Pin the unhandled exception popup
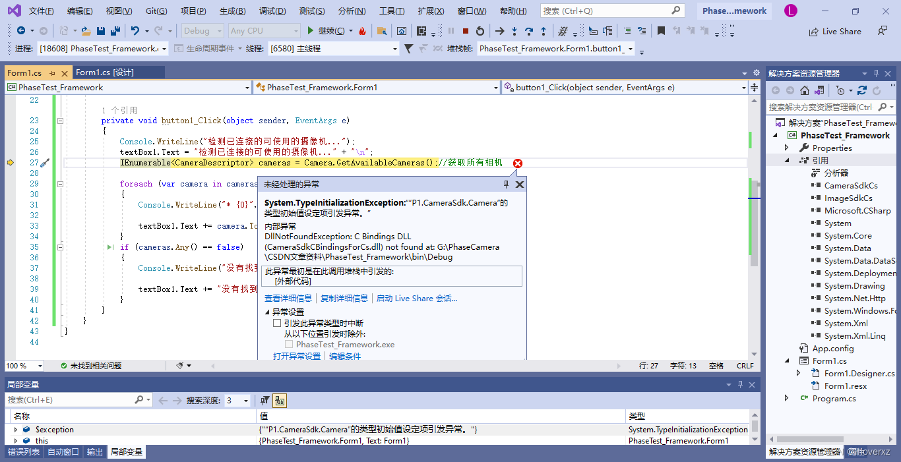The image size is (901, 462). (x=507, y=185)
